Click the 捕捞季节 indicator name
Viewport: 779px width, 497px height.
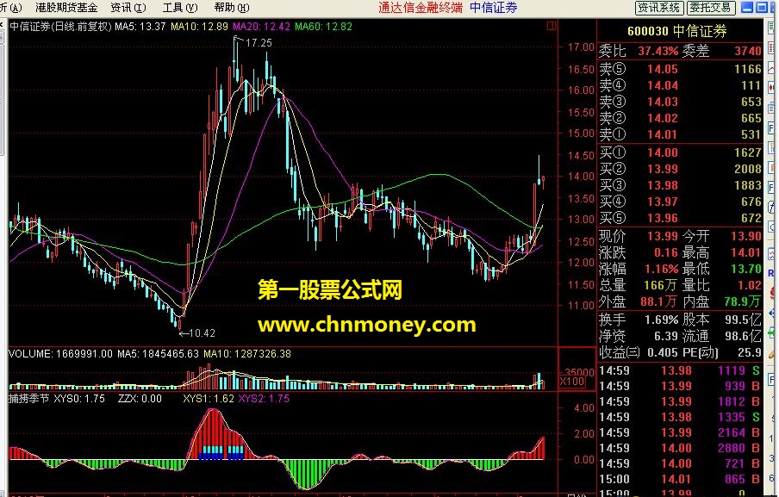coord(28,399)
